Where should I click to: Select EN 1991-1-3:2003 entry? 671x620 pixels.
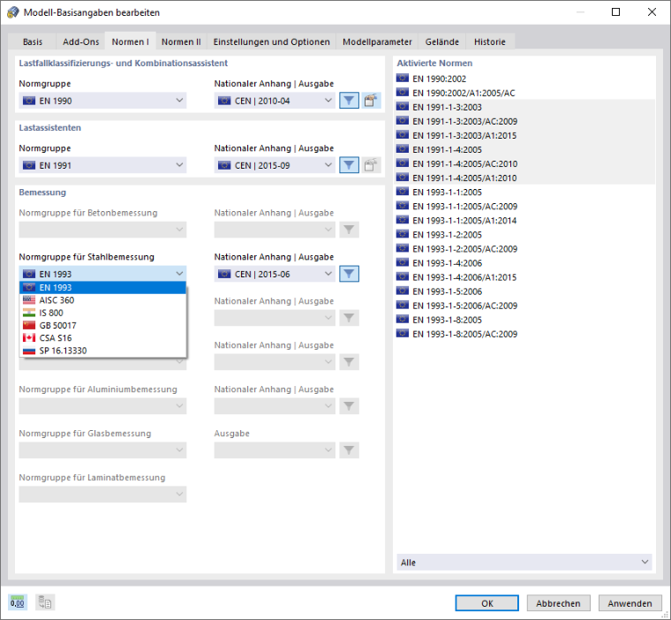pyautogui.click(x=524, y=107)
